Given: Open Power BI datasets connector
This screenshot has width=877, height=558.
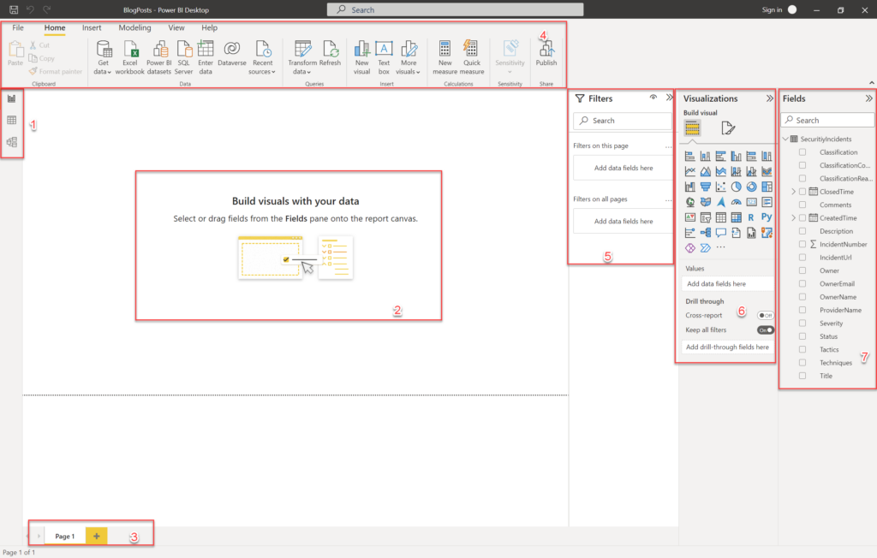Looking at the screenshot, I should coord(159,57).
